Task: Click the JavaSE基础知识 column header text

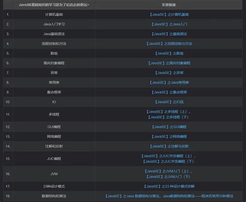Action: pyautogui.click(x=54, y=5)
